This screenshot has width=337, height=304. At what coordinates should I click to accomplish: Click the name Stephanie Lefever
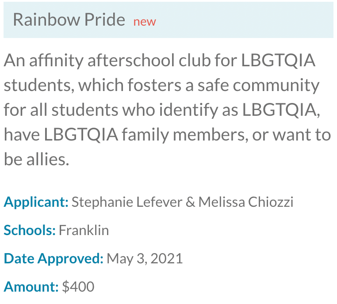click(127, 202)
